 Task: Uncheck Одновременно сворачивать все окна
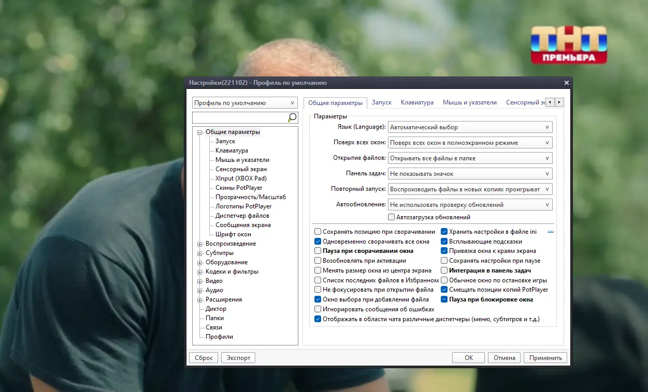[318, 242]
